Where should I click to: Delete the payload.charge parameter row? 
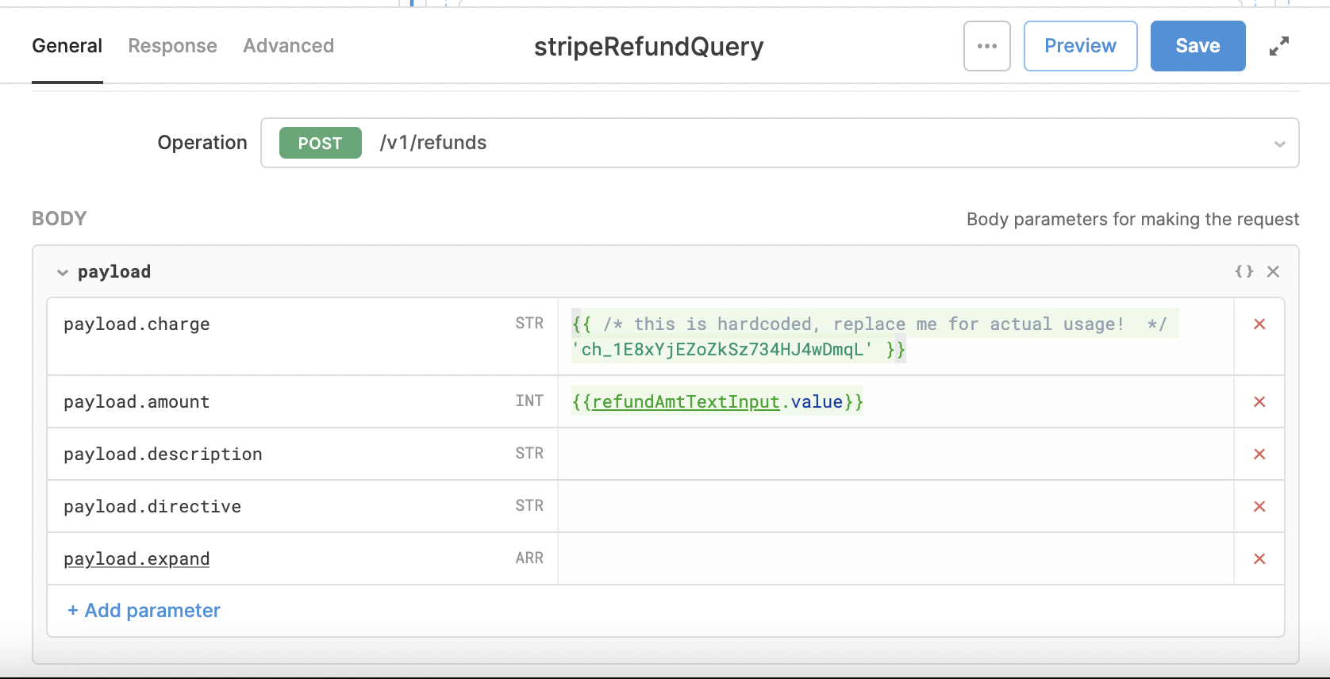1259,324
